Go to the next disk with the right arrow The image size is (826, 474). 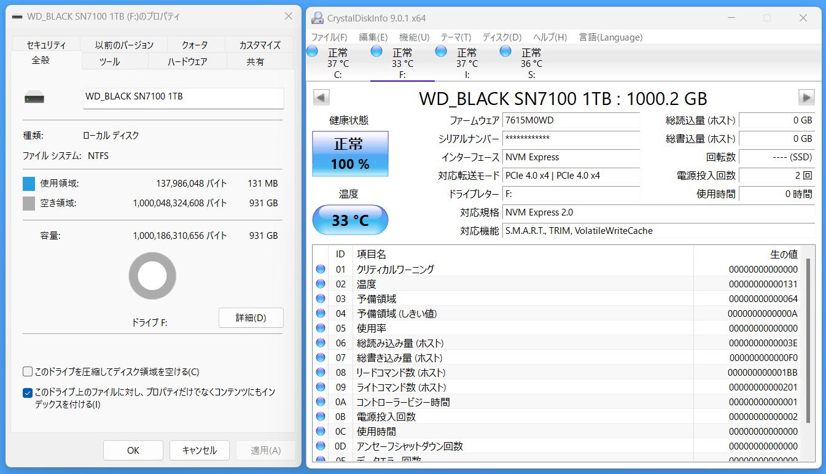tap(806, 97)
